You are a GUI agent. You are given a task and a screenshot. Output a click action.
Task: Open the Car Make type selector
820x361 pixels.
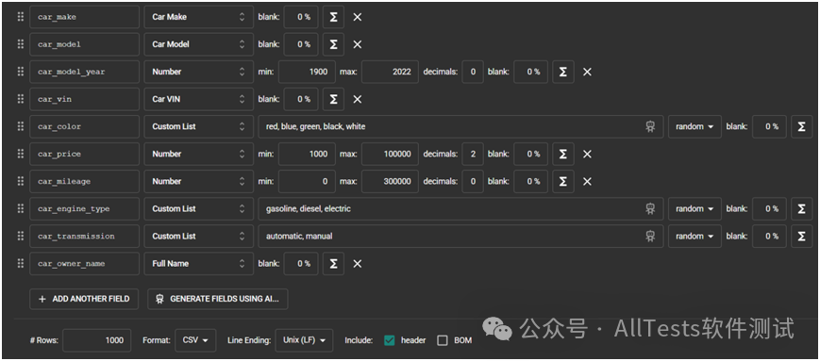[199, 17]
